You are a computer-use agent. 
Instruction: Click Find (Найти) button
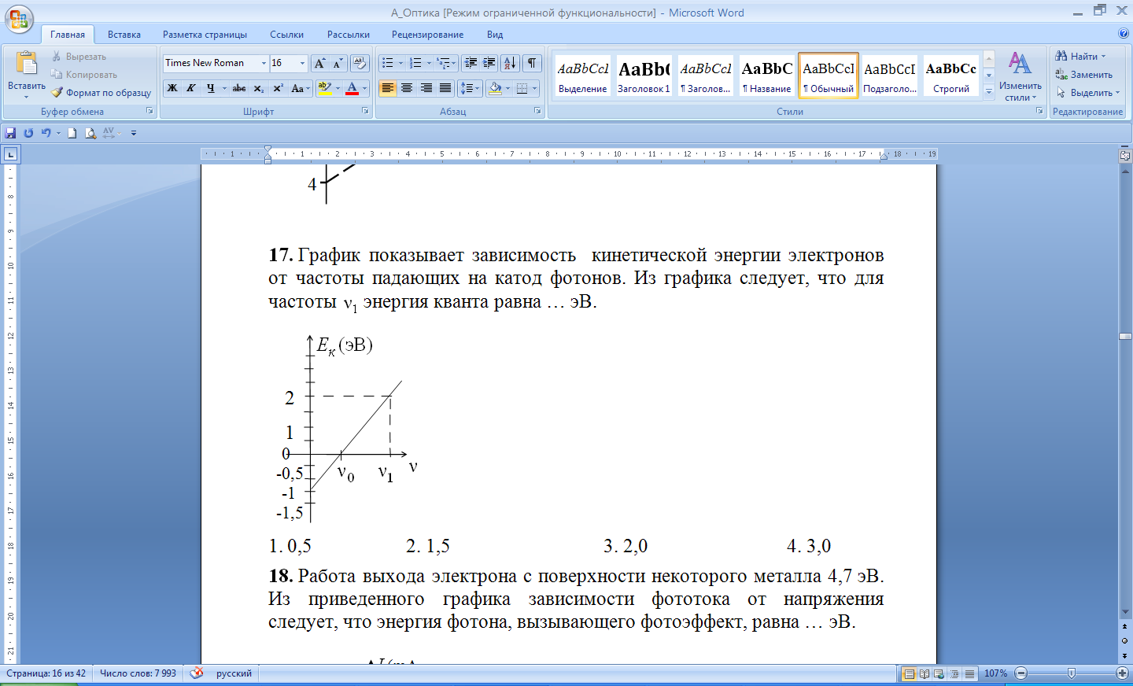pos(1081,56)
